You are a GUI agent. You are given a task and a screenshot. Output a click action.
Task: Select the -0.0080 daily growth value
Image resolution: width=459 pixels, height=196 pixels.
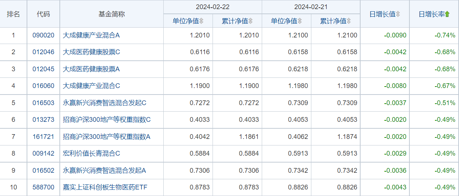pyautogui.click(x=395, y=86)
